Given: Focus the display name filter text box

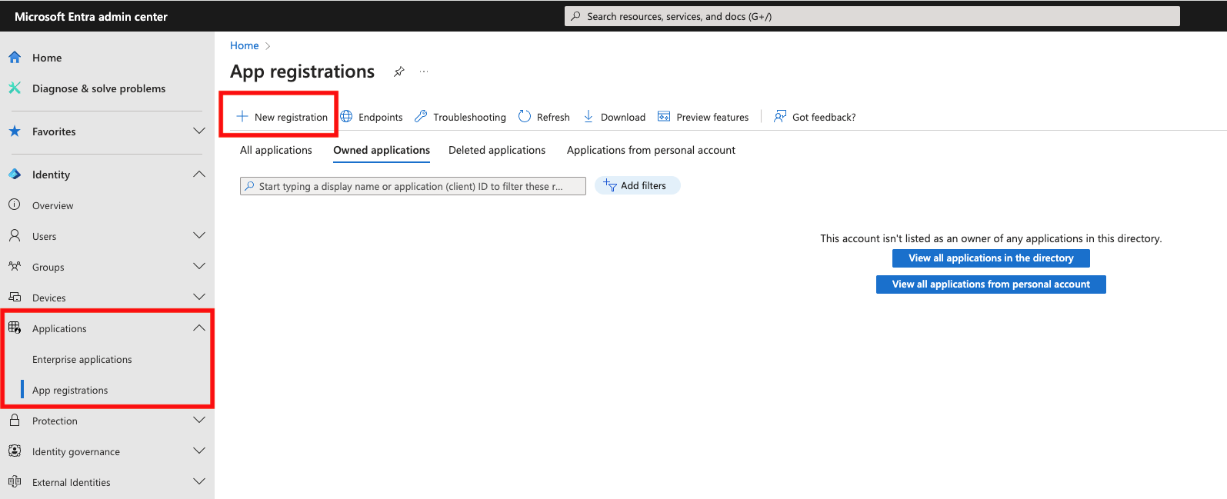Looking at the screenshot, I should [413, 186].
